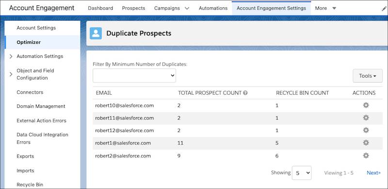The height and width of the screenshot is (189, 388).
Task: Click the pencil edit icon in navigation bar
Action: (384, 9)
